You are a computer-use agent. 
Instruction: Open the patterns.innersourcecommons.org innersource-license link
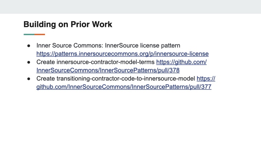click(x=123, y=54)
